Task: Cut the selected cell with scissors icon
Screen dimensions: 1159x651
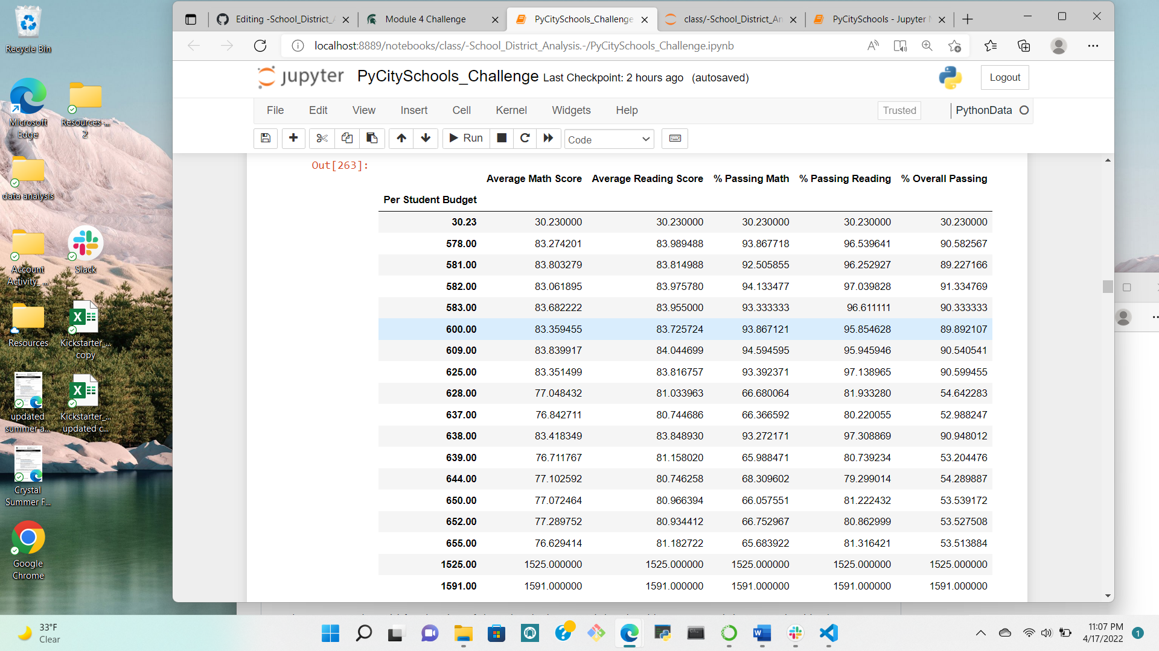Action: click(x=321, y=139)
